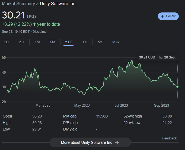
Task: Switch to the 1D time range tab
Action: (x=6, y=42)
